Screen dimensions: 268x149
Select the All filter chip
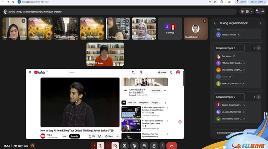pos(124,102)
